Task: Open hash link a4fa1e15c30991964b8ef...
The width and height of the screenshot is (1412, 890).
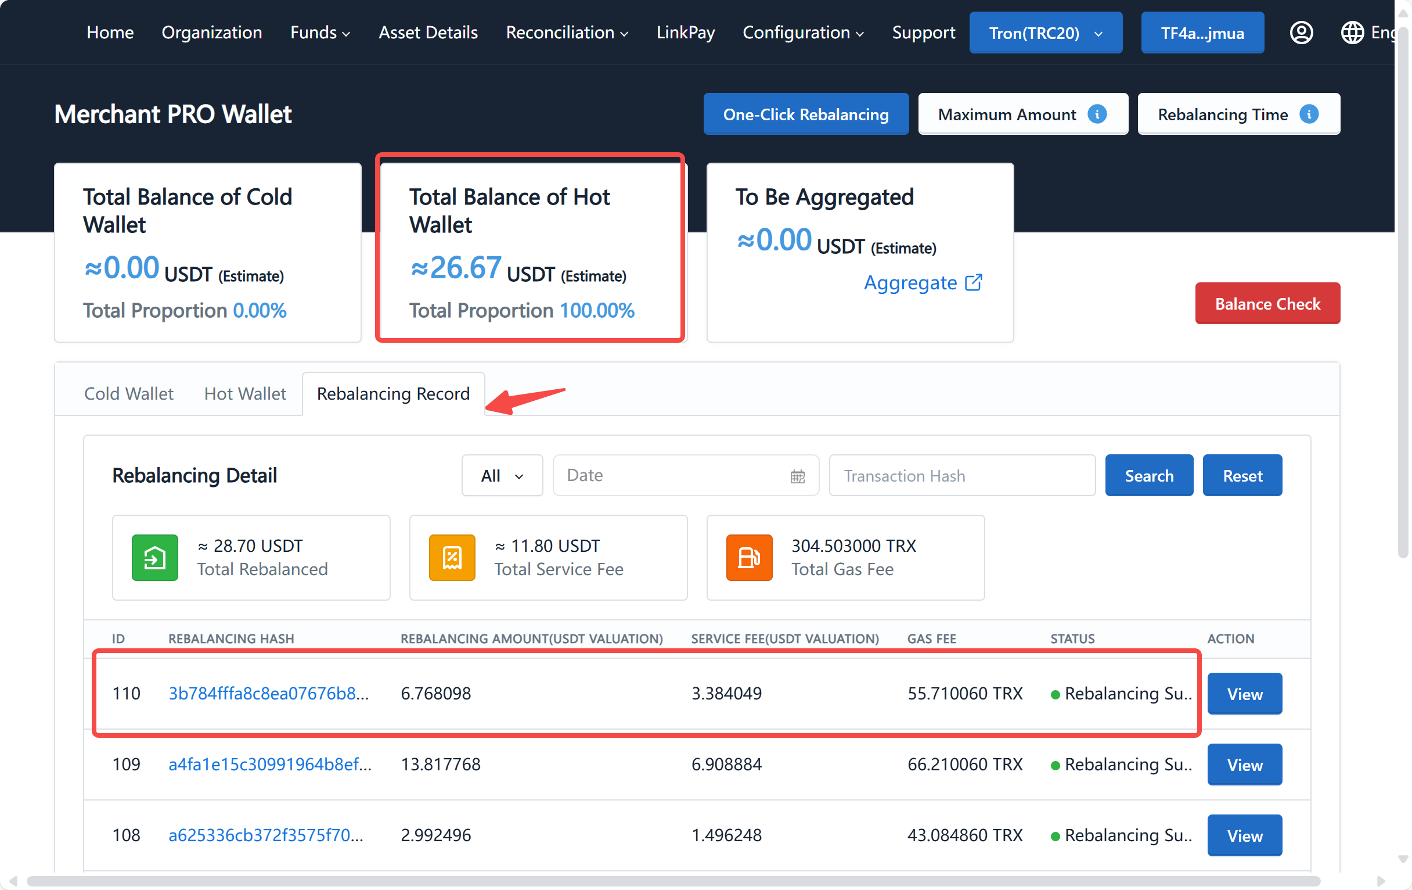Action: coord(270,765)
